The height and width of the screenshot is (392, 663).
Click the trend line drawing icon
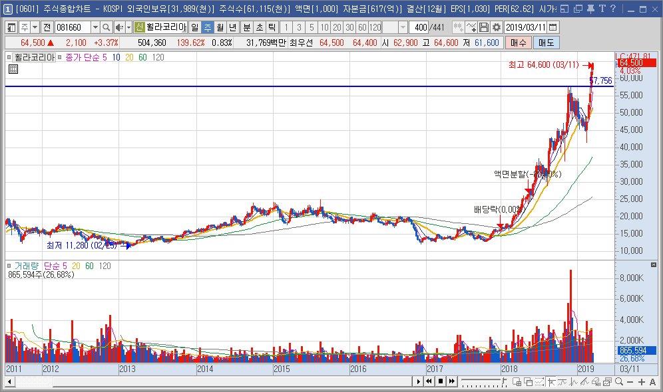coord(584,381)
